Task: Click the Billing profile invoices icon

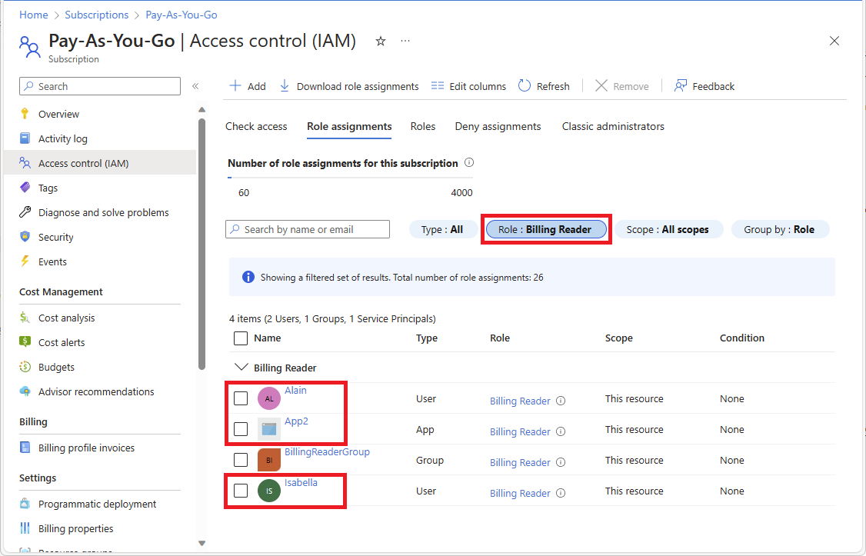Action: pos(25,448)
